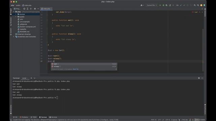
Task: Open the JetBrains Toolbox shield icon
Action: (205, 5)
